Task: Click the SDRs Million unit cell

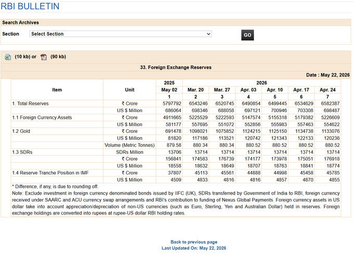Action: [x=130, y=152]
